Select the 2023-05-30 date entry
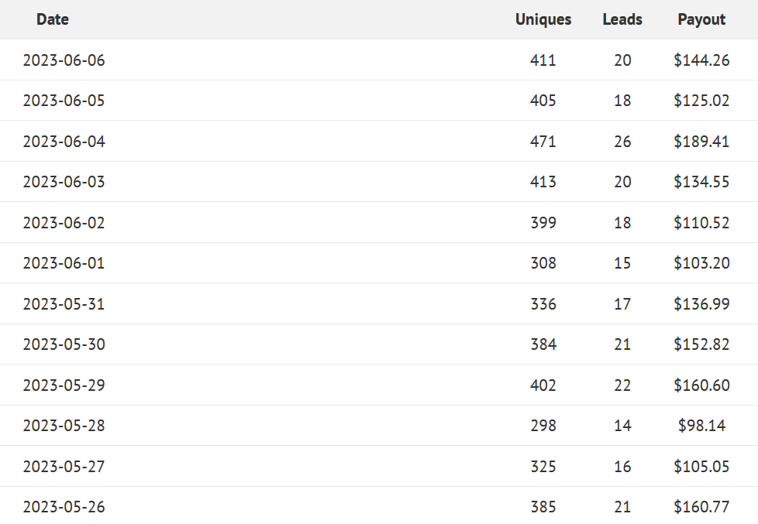The width and height of the screenshot is (758, 524). pyautogui.click(x=64, y=344)
